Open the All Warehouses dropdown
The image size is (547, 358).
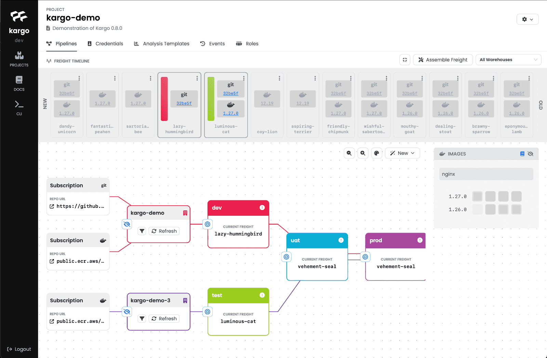508,60
